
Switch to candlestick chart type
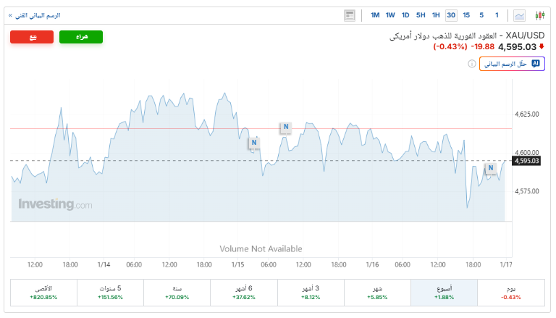(539, 15)
